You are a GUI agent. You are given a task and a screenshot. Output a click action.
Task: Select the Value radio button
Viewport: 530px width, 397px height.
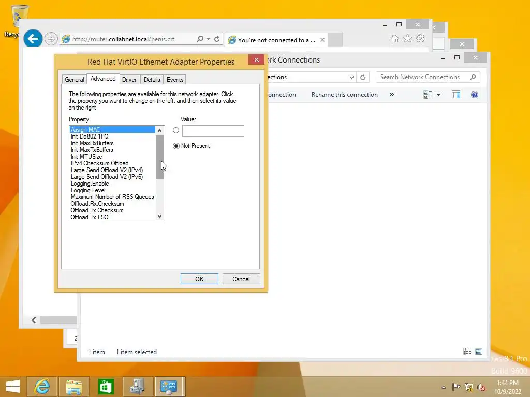click(x=176, y=130)
